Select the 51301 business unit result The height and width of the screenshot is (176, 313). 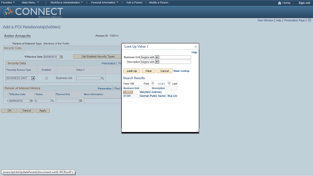click(127, 96)
